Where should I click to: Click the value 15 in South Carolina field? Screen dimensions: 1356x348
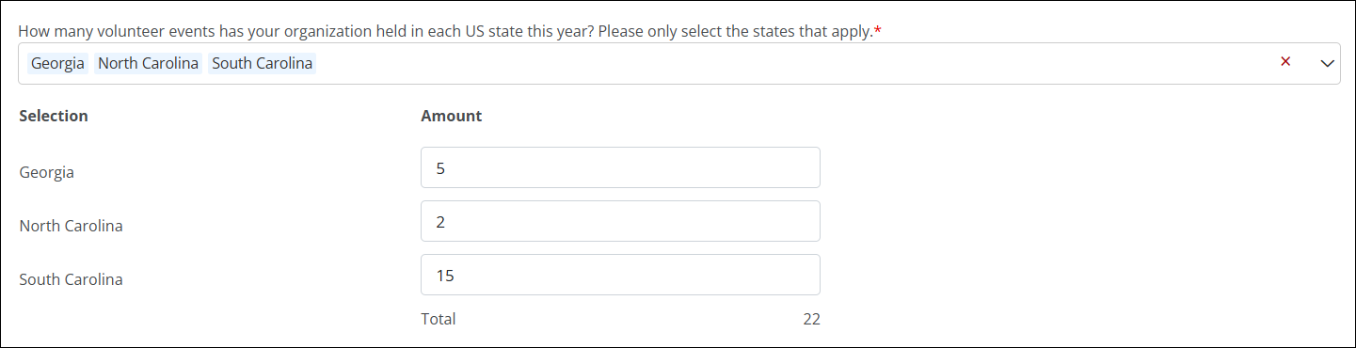445,276
